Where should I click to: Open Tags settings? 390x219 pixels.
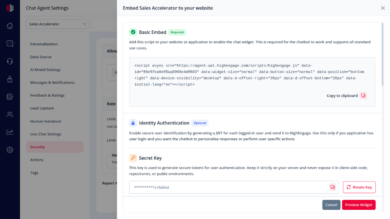click(34, 173)
